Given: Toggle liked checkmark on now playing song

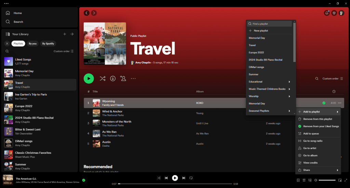Looking at the screenshot, I should click(x=84, y=180).
